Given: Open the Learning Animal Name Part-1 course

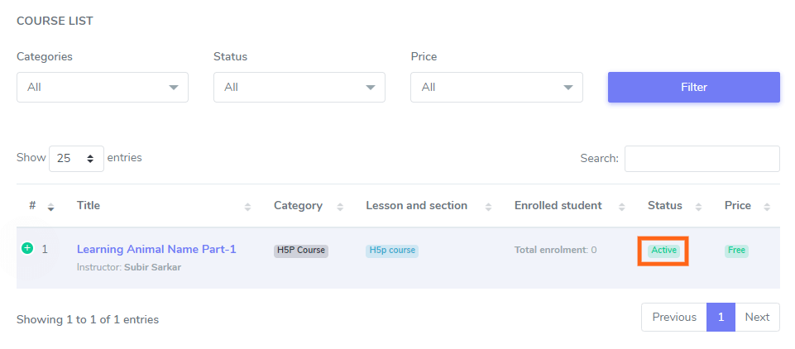Looking at the screenshot, I should 156,249.
